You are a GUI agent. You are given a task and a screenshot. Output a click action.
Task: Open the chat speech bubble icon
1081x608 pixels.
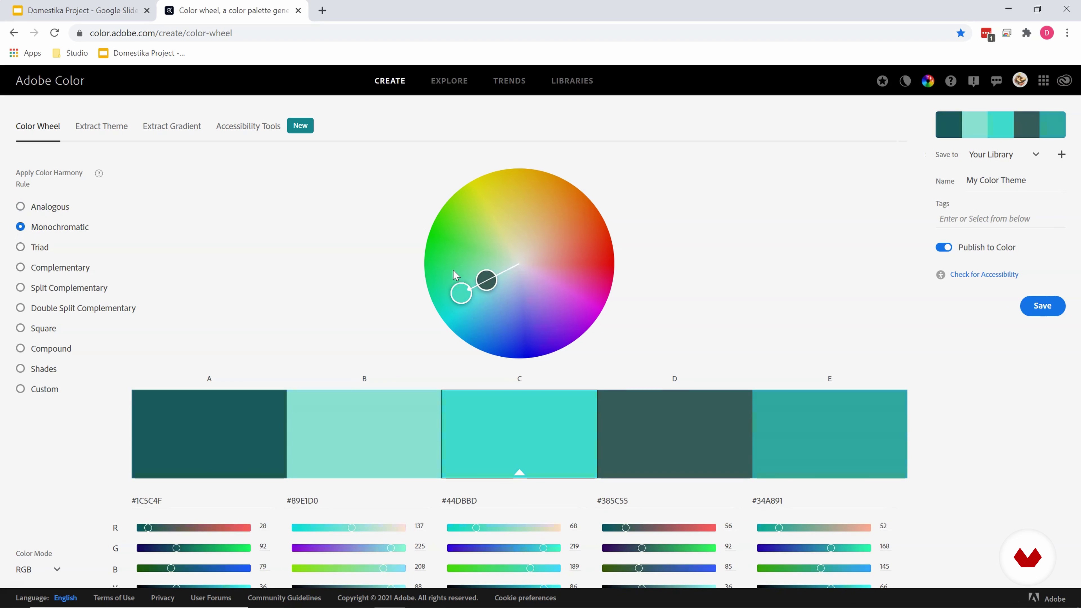coord(996,81)
